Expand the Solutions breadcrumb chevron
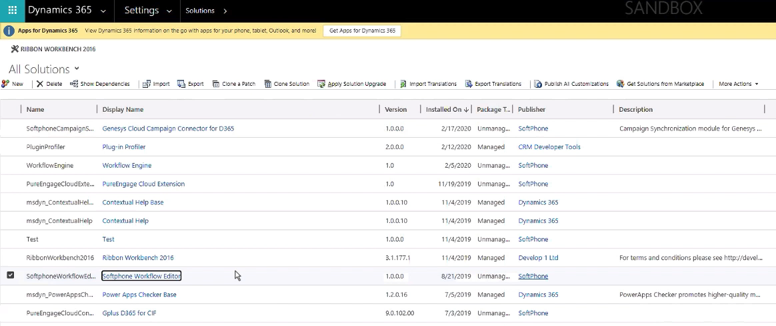Image resolution: width=776 pixels, height=326 pixels. click(x=225, y=11)
